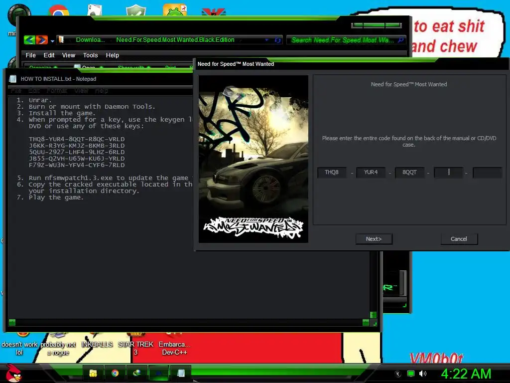510x383 pixels.
Task: Open Chrome from the taskbar
Action: tap(115, 373)
